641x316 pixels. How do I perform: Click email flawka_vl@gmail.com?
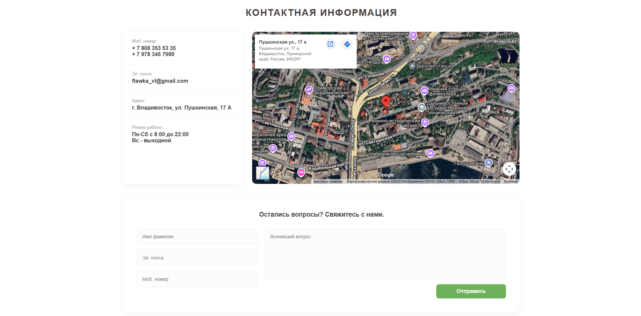[x=160, y=81]
